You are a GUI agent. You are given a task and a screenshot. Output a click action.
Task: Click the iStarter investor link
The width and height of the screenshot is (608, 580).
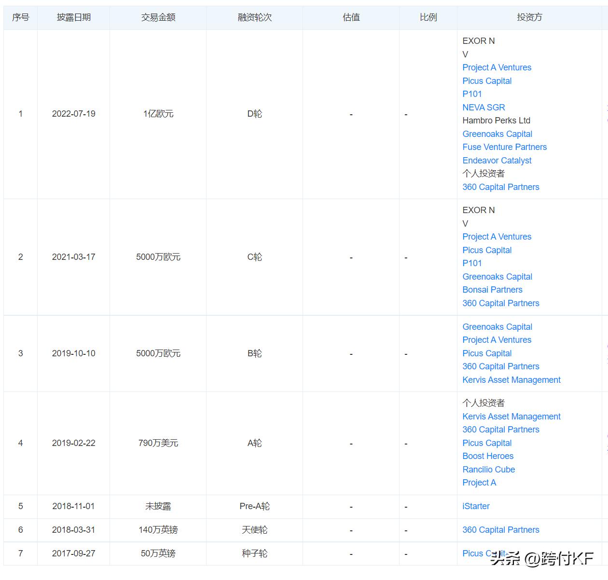(476, 506)
